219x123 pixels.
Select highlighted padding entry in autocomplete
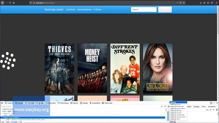click(x=178, y=102)
